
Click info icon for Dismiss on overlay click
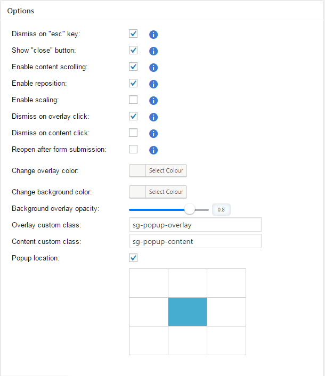pos(153,117)
